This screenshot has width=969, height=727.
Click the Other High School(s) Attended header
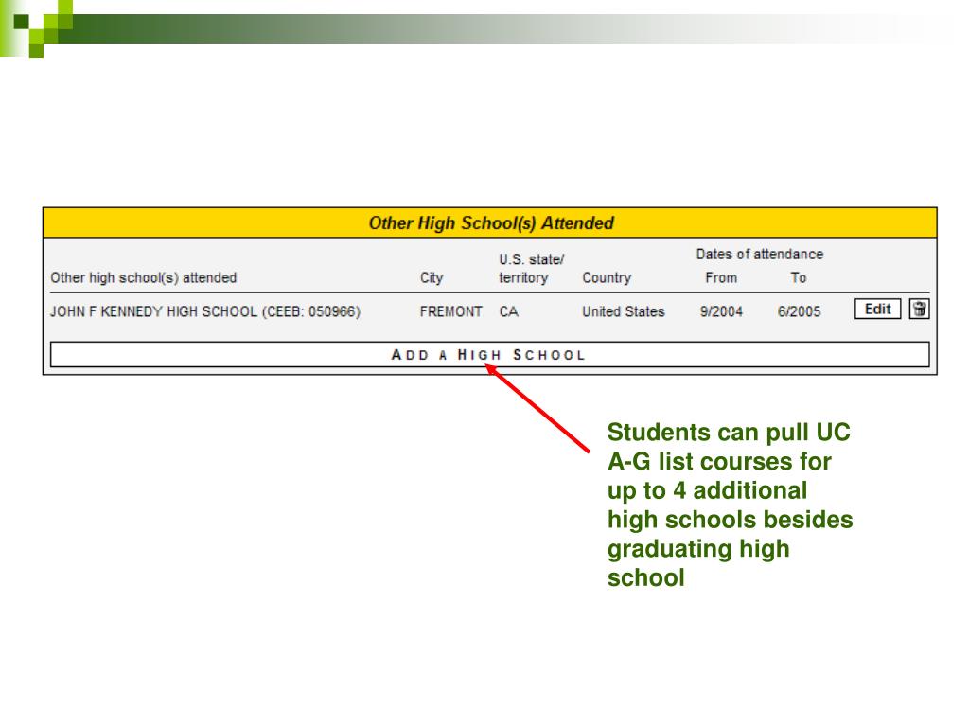[490, 223]
